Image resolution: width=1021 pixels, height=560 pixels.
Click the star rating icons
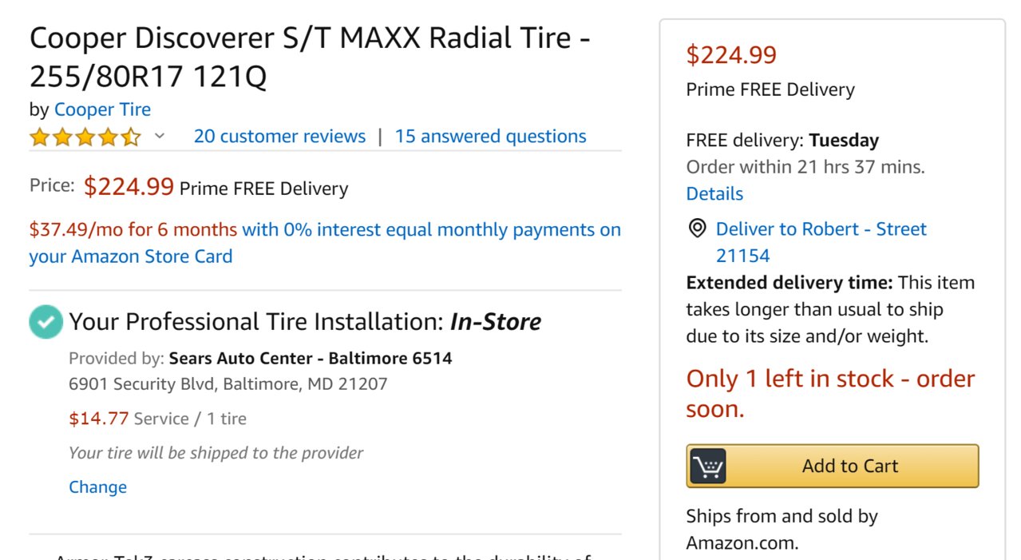click(85, 137)
